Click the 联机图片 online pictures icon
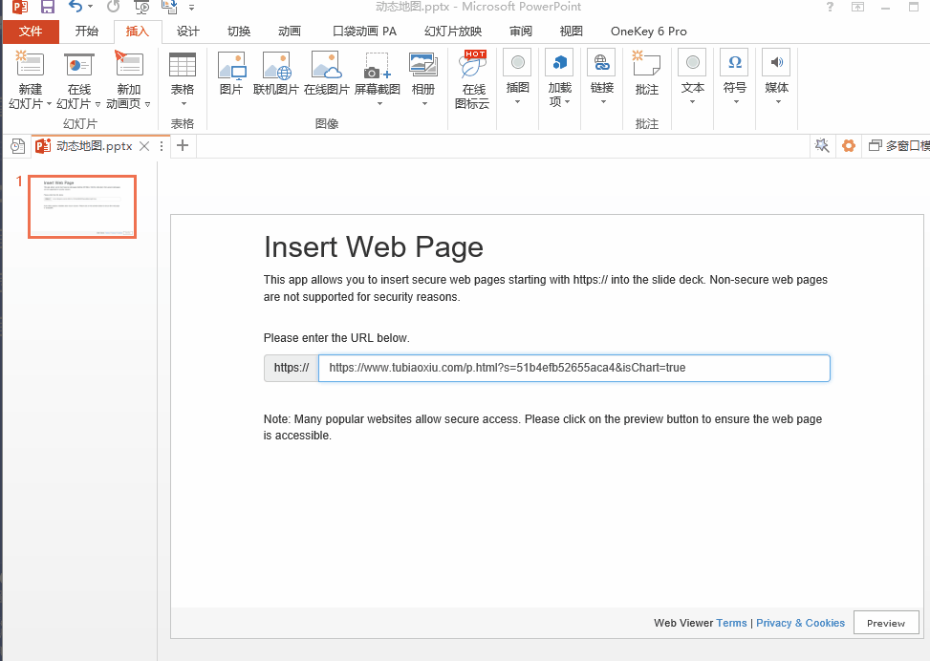Screen dimensions: 930x661 (x=276, y=66)
